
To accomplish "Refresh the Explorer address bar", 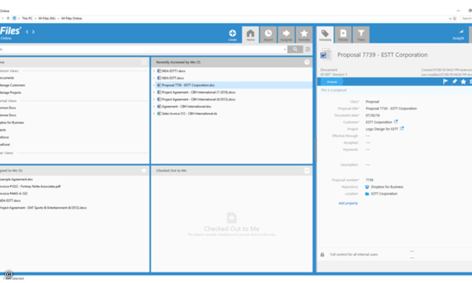I will (x=455, y=18).
